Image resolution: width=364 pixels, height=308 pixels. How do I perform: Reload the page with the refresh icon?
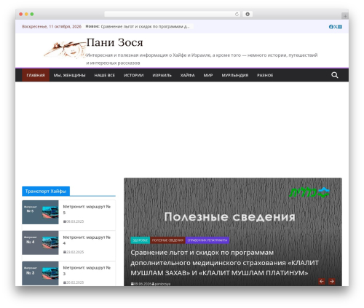point(237,14)
